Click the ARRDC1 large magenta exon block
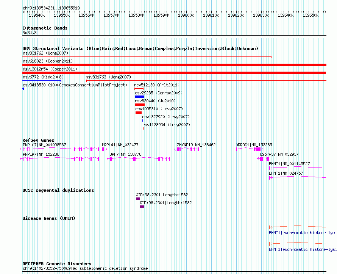The width and height of the screenshot is (337, 274). click(258, 149)
